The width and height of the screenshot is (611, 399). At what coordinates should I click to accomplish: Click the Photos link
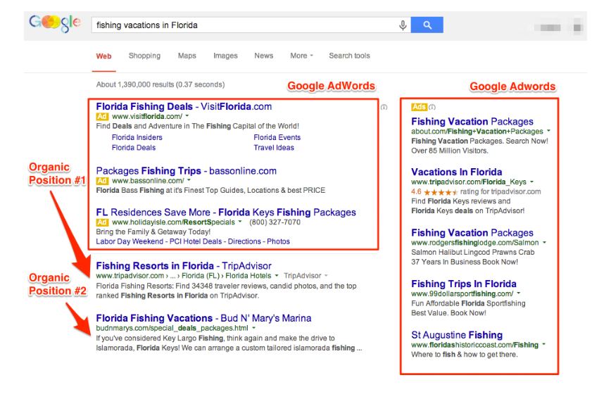278,241
